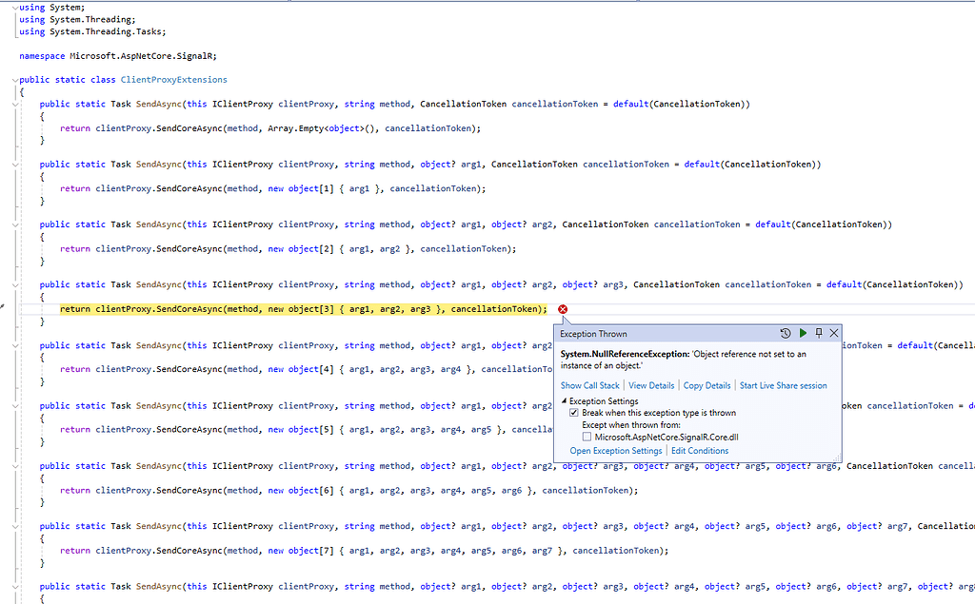Pin the Exception Thrown popup

(x=818, y=333)
